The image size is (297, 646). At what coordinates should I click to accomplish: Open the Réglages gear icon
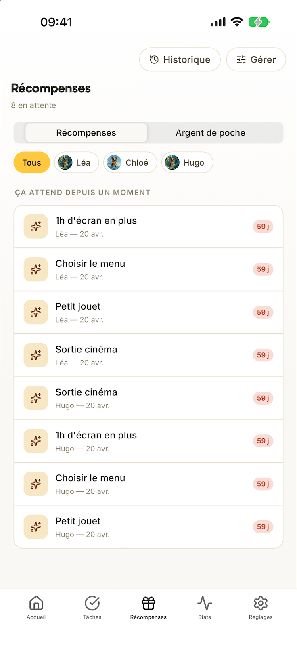[261, 603]
